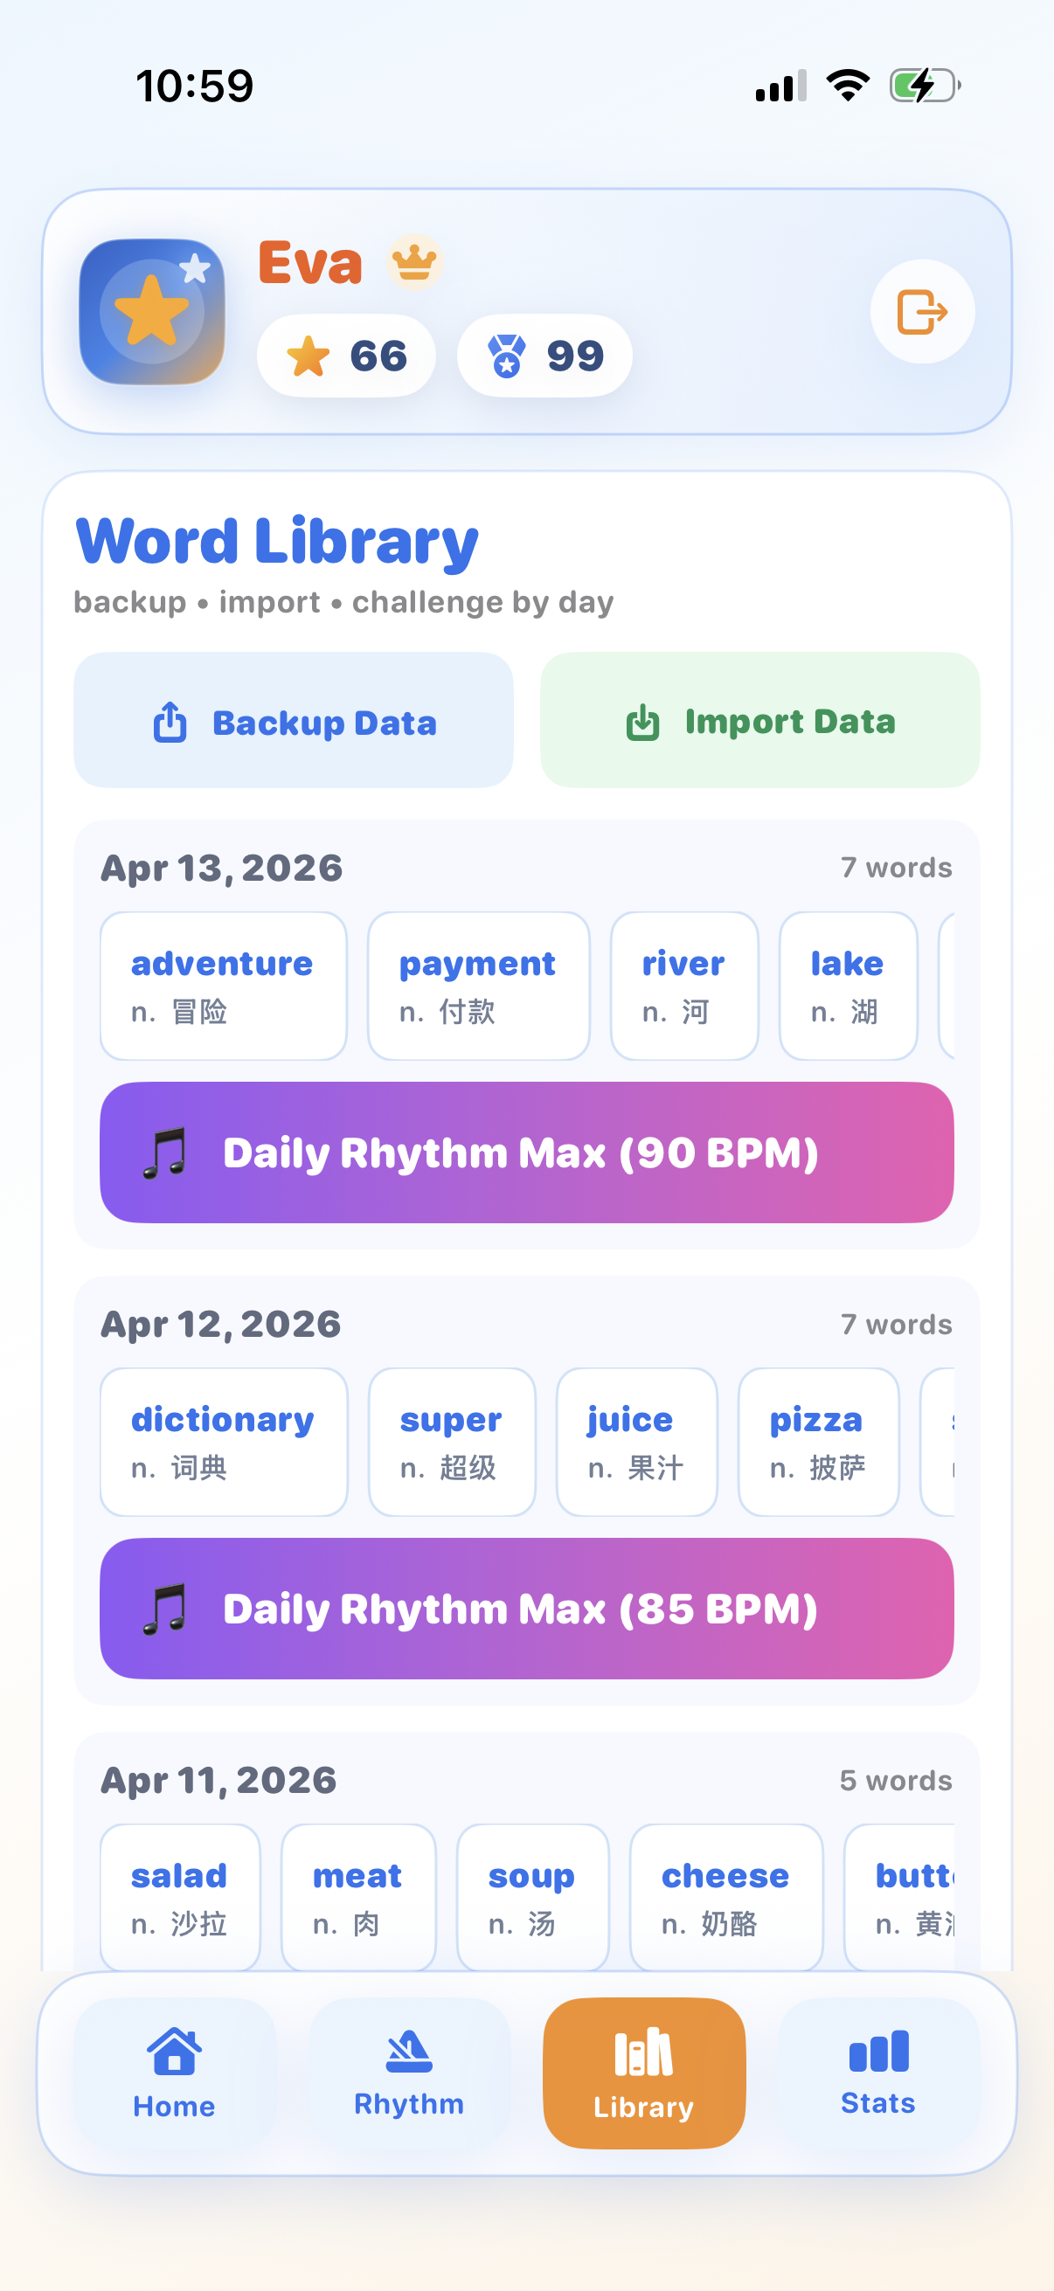Tap the Apr 13, 2026 date header
The image size is (1054, 2291).
pyautogui.click(x=221, y=868)
